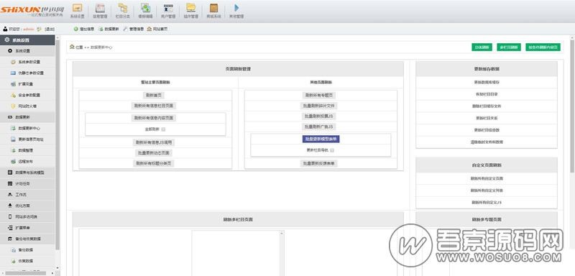Collapse 备份与恢复数据 sidebar group
The height and width of the screenshot is (276, 575).
pyautogui.click(x=27, y=239)
